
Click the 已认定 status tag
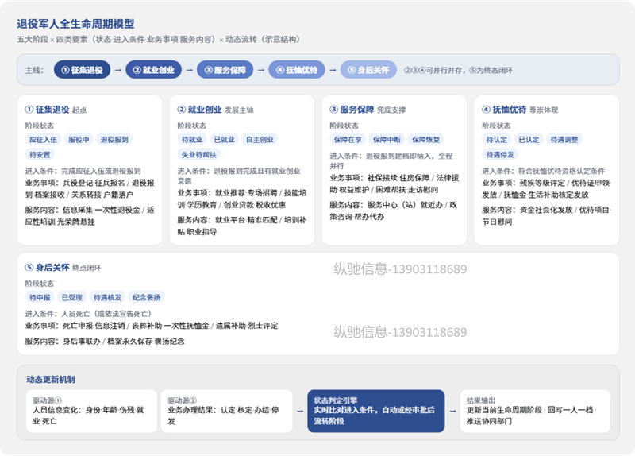pyautogui.click(x=529, y=140)
